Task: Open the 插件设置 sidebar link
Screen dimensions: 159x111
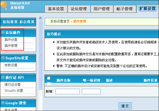Action: tap(11, 40)
